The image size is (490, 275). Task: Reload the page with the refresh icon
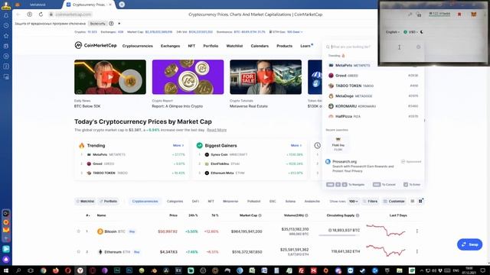pos(41,15)
